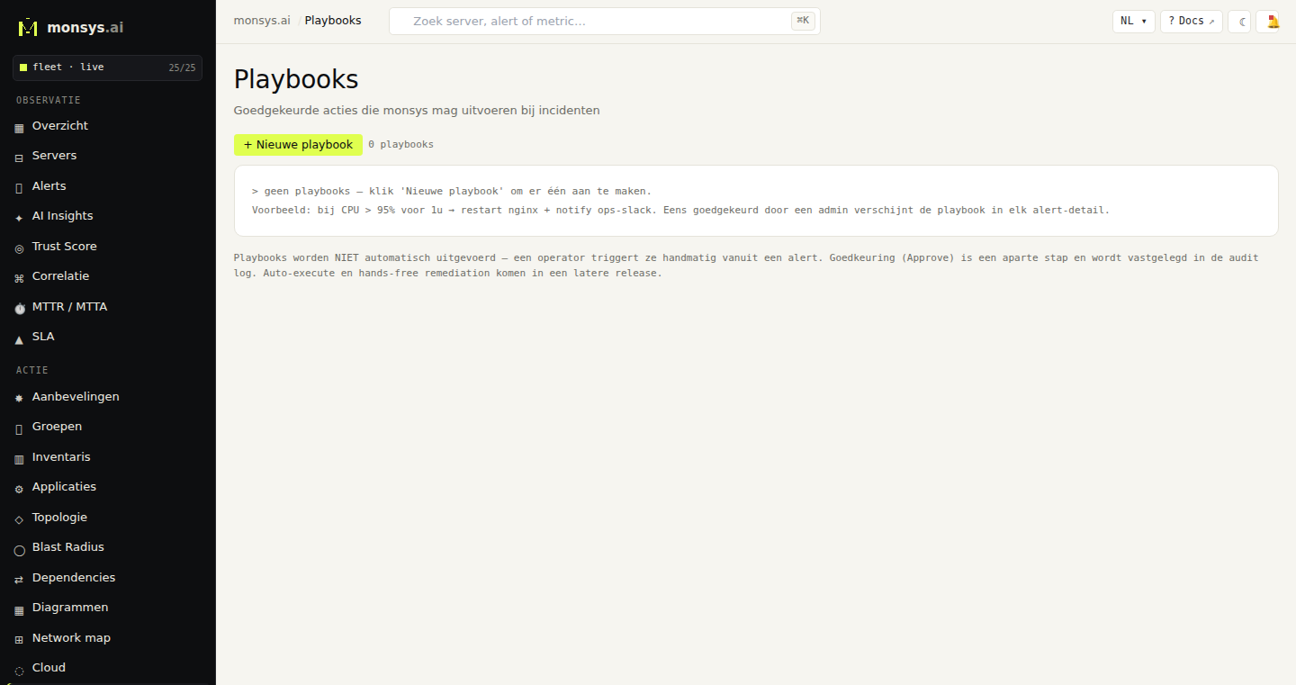The height and width of the screenshot is (685, 1296).
Task: Click the ACTIE section label
Action: point(32,370)
